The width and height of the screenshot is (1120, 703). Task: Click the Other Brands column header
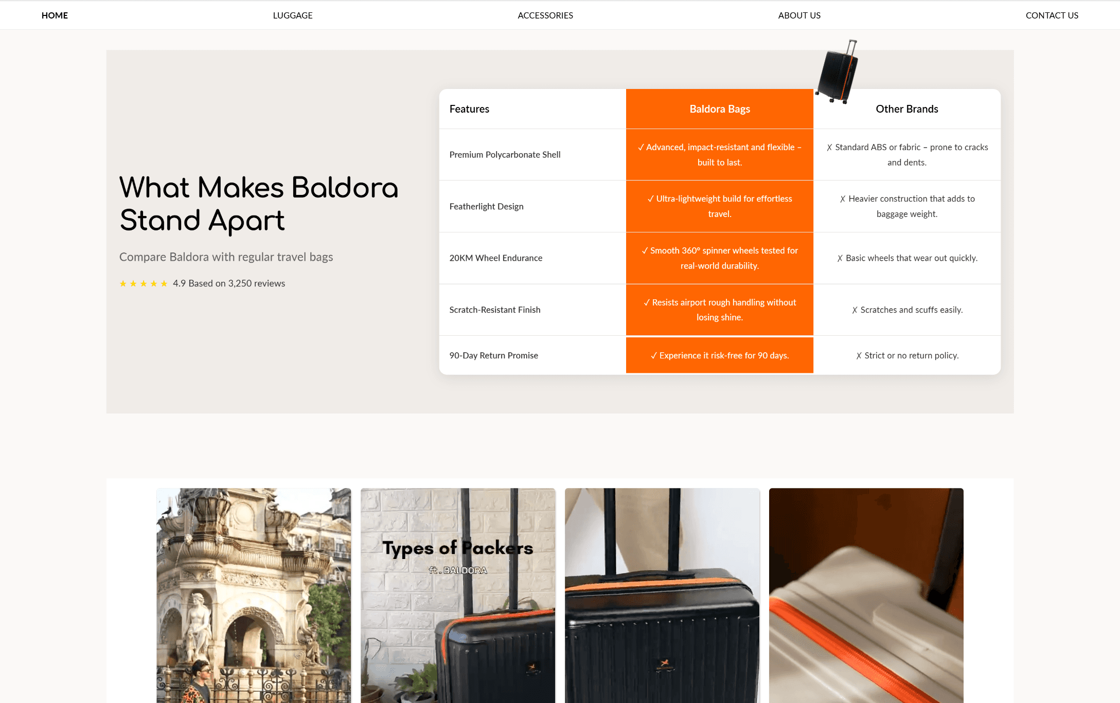(906, 109)
